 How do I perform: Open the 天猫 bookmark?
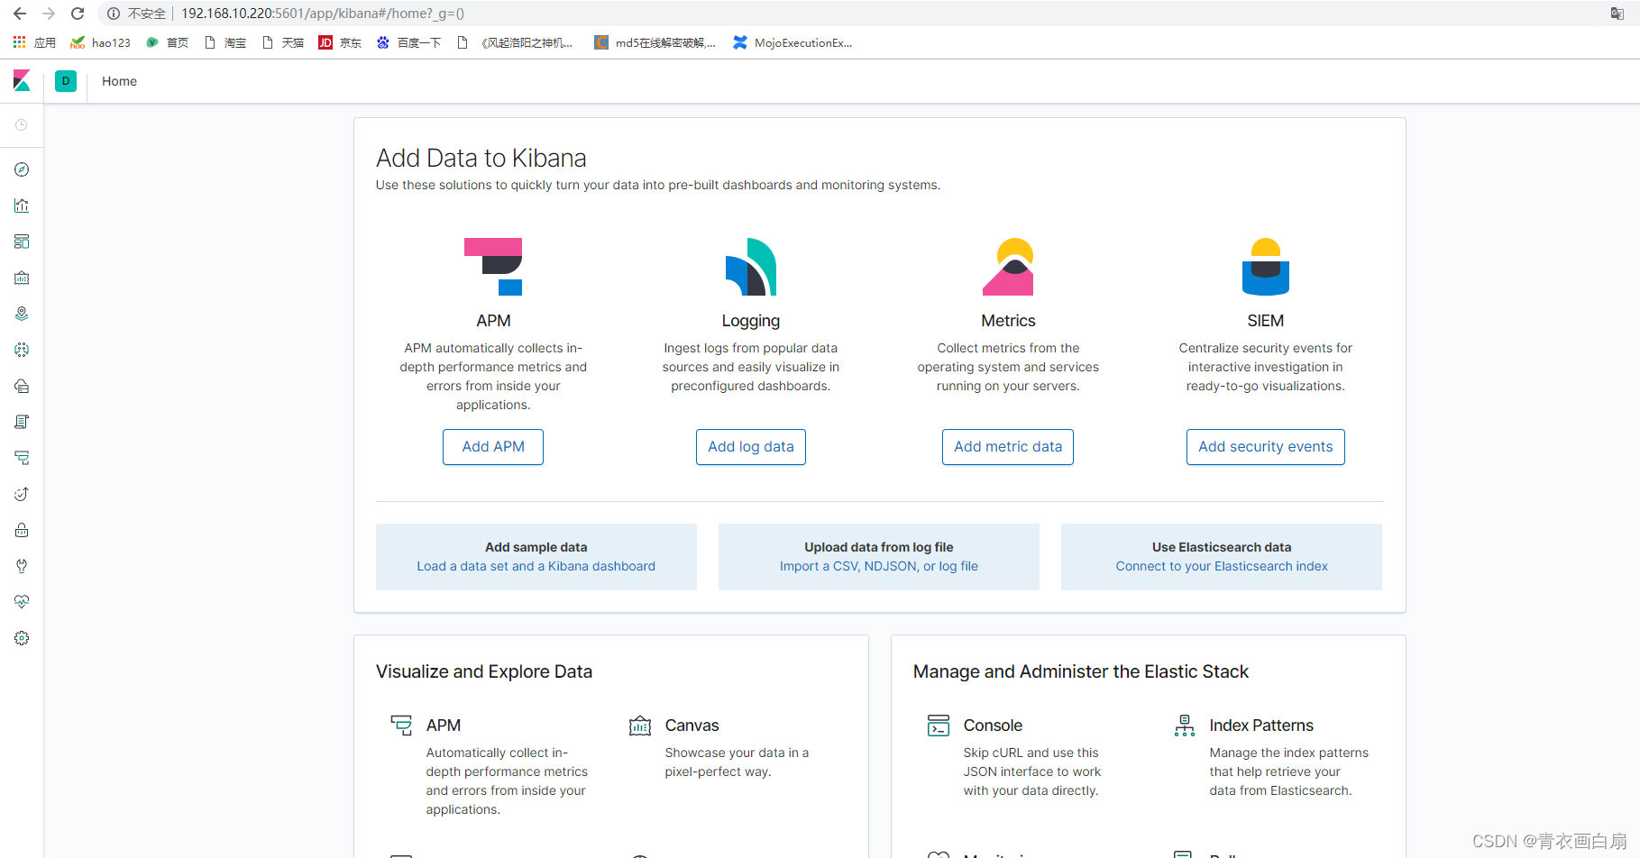pyautogui.click(x=283, y=42)
